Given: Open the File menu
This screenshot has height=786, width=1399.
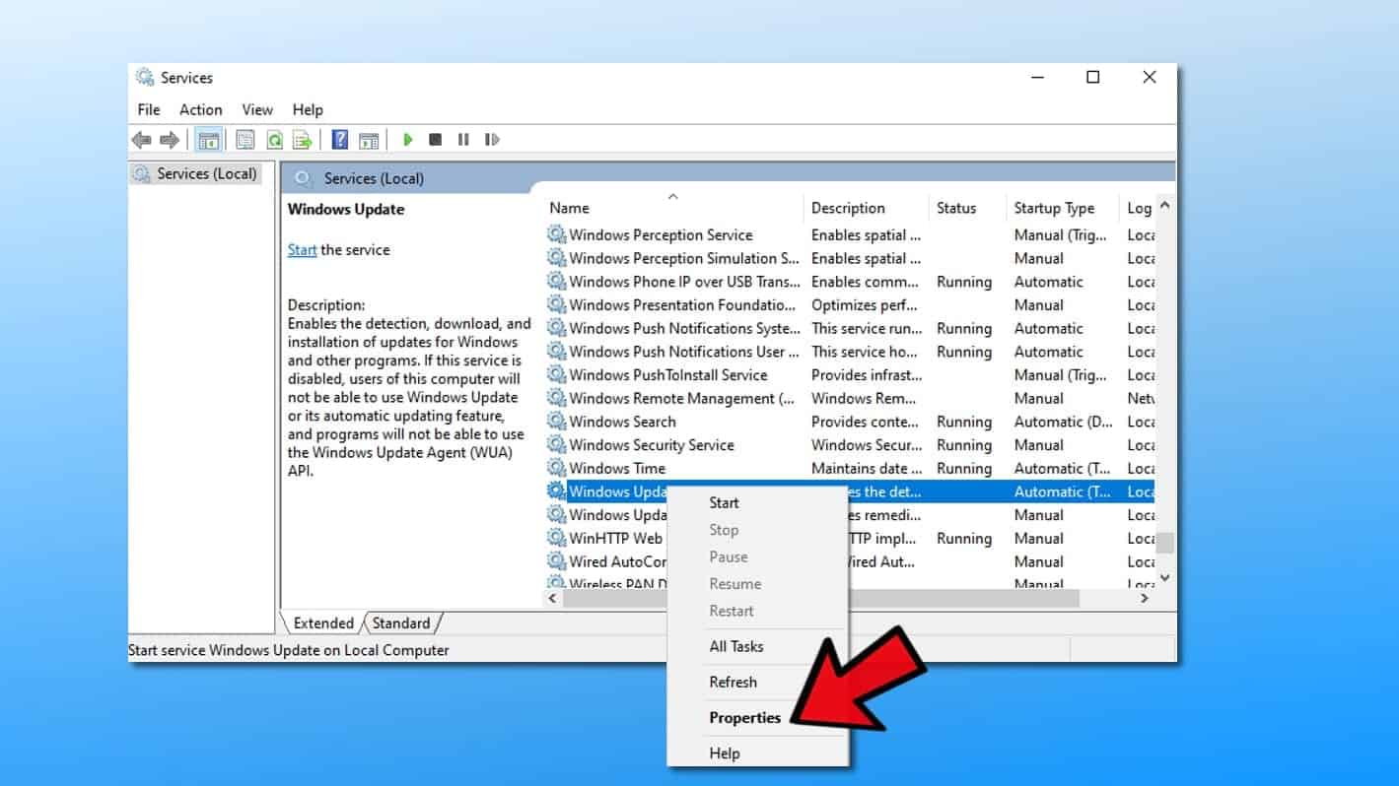Looking at the screenshot, I should click(149, 109).
